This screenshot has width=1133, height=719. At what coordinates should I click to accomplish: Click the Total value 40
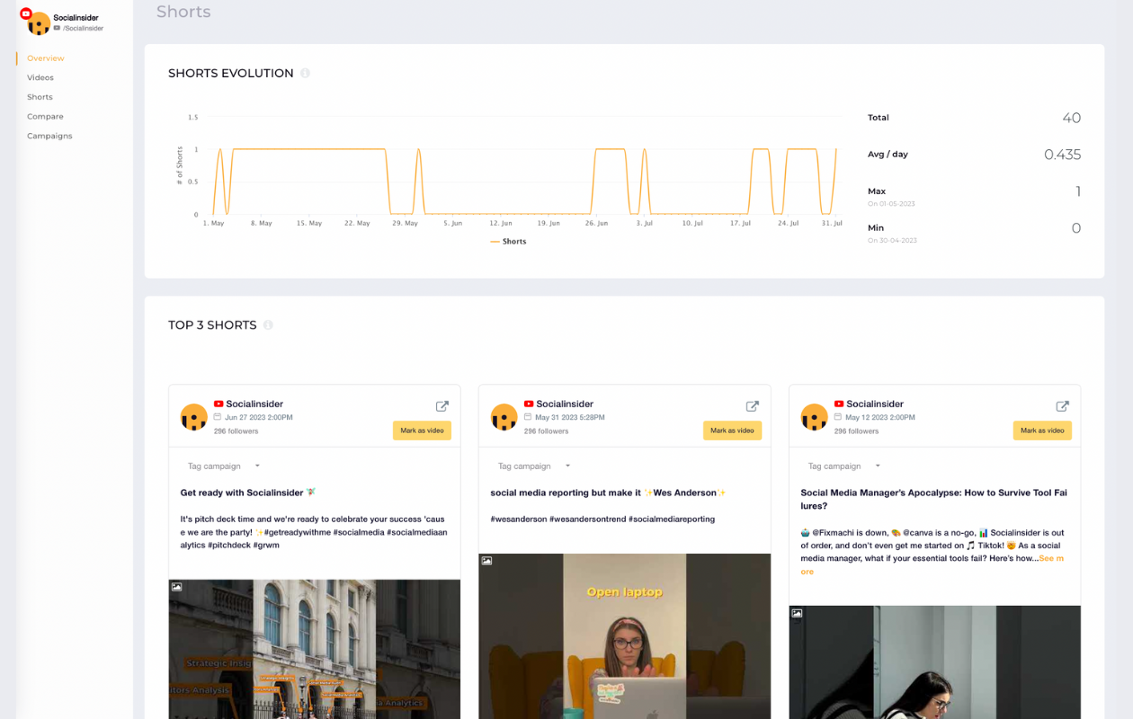coord(1071,118)
